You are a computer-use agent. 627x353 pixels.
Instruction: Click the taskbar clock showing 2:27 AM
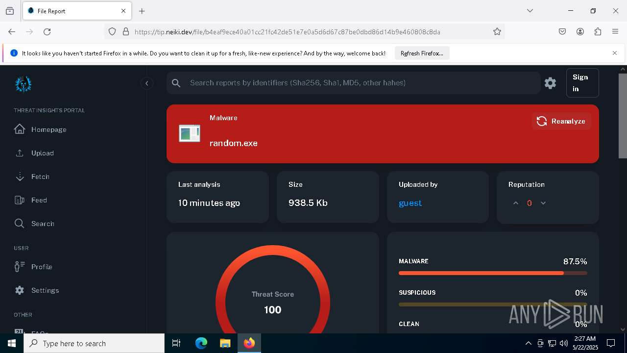[584, 343]
